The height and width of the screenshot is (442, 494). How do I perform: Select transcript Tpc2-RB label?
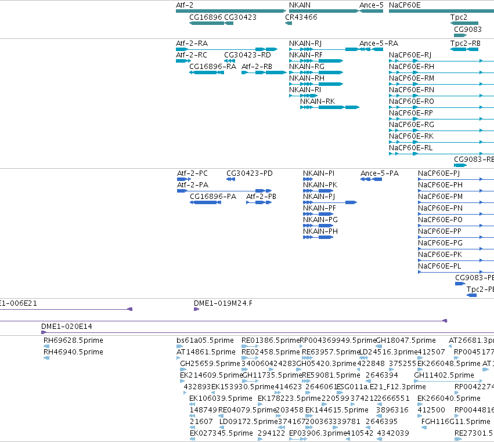[x=466, y=43]
